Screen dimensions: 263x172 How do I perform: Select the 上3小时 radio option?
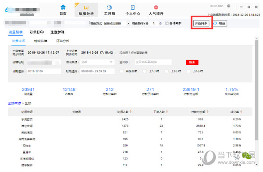click(167, 71)
